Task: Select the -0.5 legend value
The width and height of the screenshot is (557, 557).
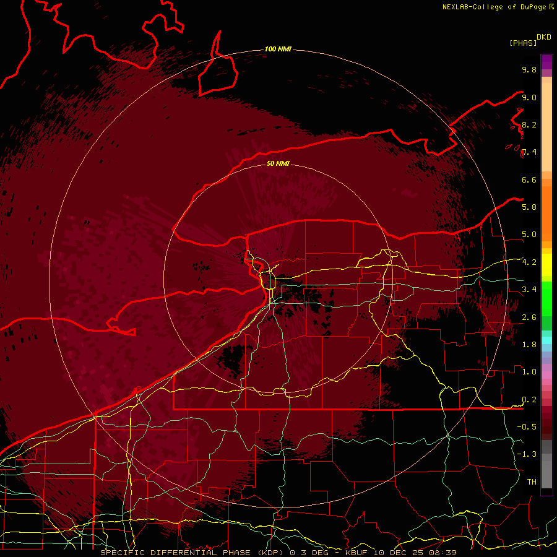Action: pos(527,426)
